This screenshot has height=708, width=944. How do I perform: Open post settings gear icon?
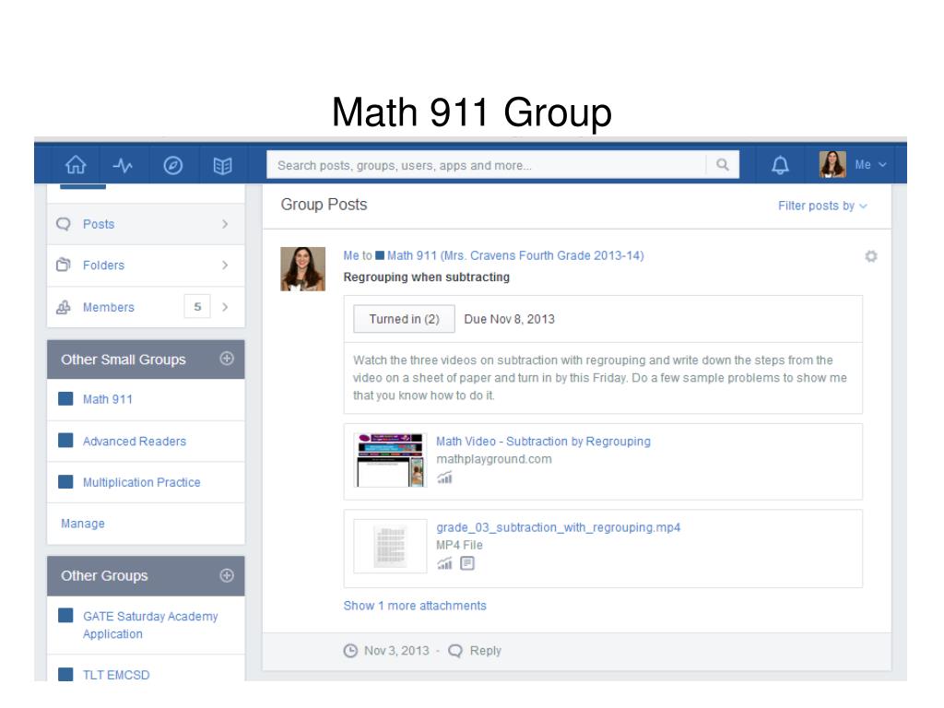870,256
